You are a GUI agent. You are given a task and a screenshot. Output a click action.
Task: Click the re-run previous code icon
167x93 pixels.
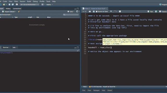[x=156, y=11]
